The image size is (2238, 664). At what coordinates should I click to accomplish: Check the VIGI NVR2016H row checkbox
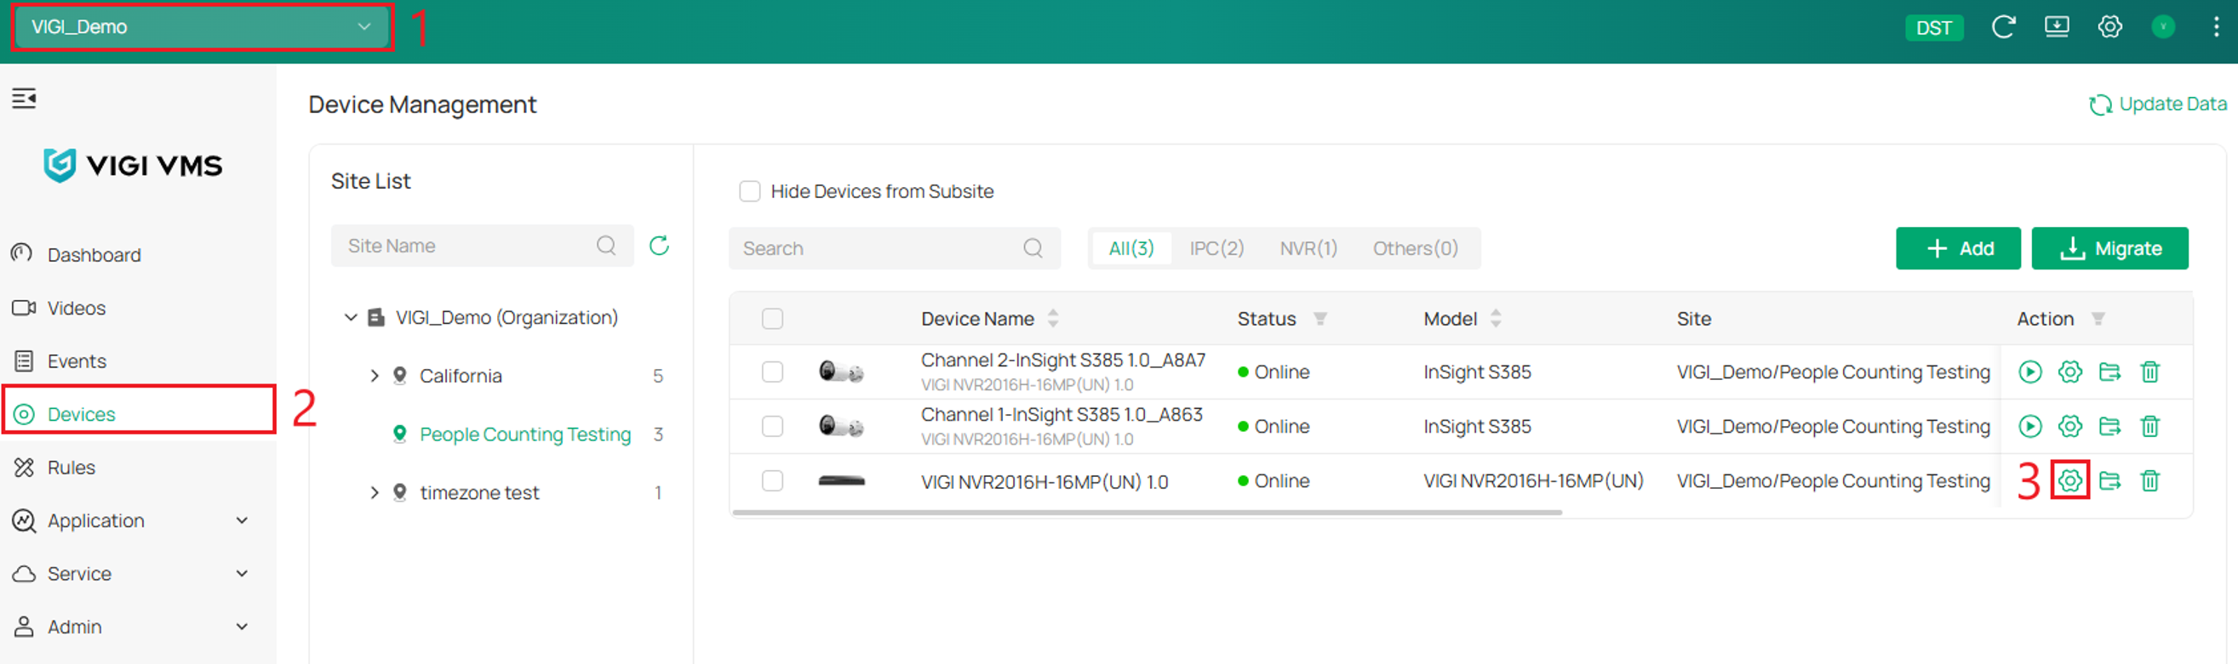point(772,481)
